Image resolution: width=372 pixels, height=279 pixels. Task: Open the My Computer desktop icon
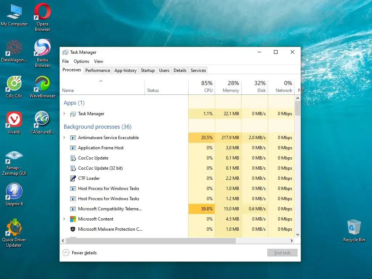(x=14, y=15)
